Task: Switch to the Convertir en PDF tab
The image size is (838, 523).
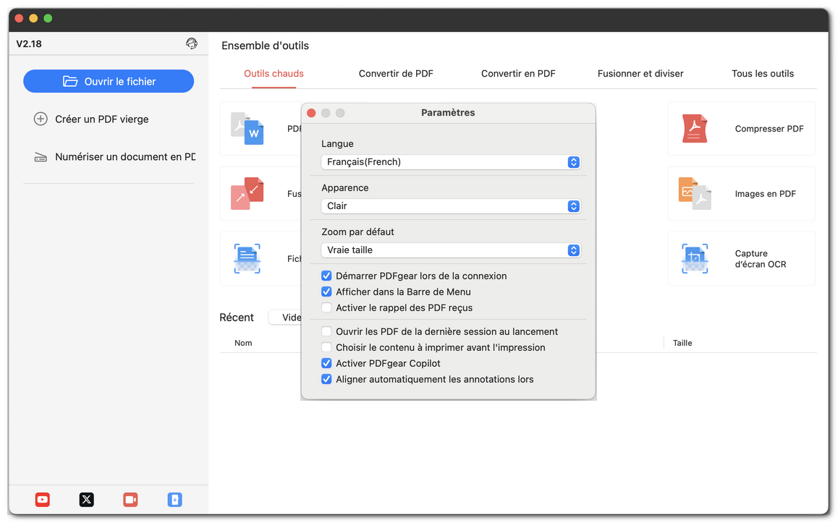Action: click(518, 73)
